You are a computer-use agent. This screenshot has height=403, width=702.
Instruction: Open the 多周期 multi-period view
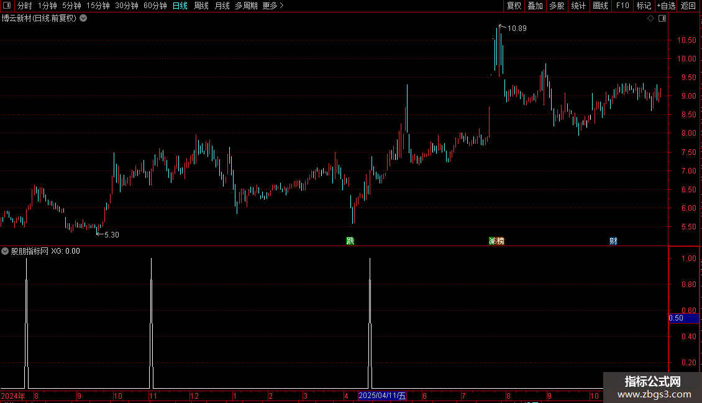(x=246, y=6)
